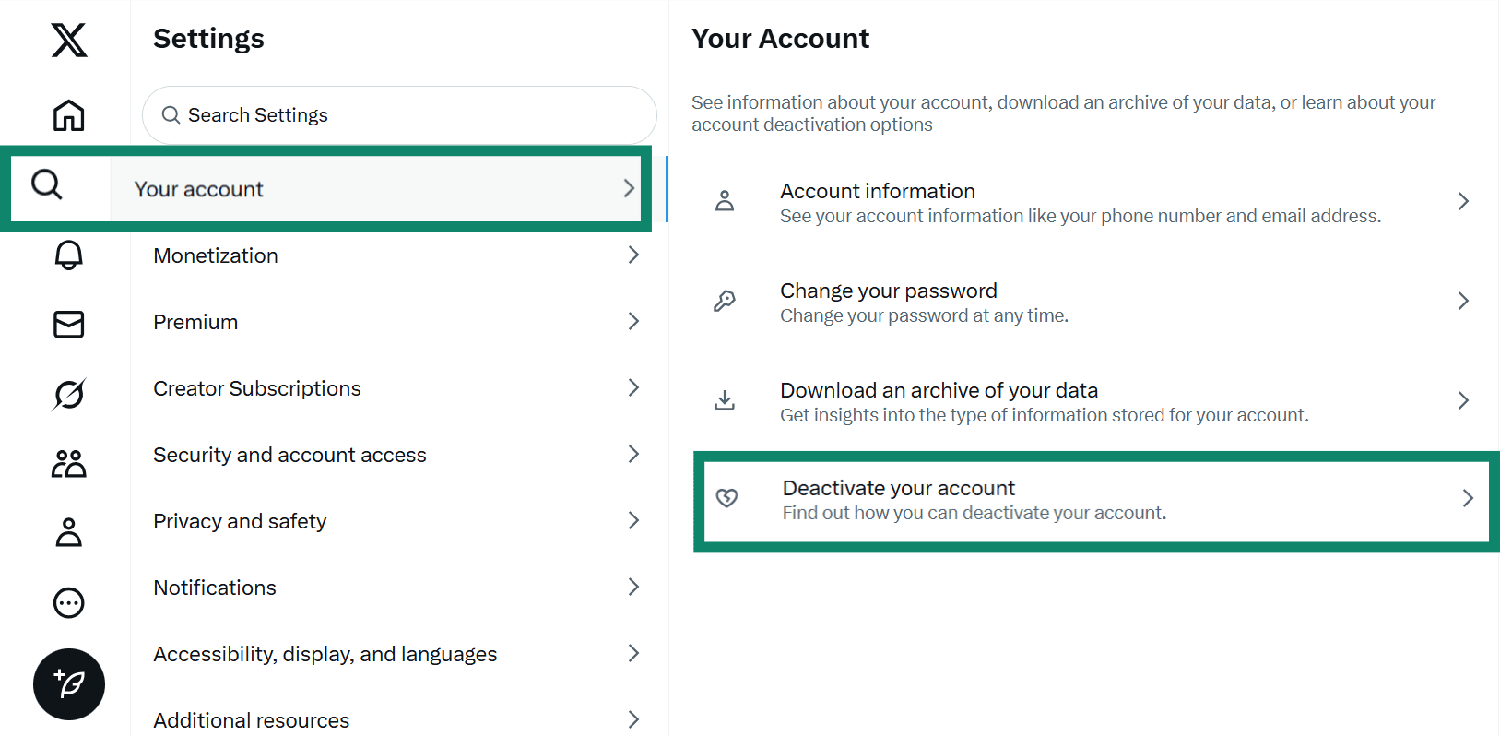1500x736 pixels.
Task: Open Notifications via bell icon
Action: click(68, 255)
